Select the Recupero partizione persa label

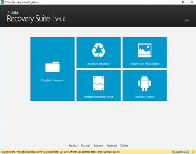[99, 97]
